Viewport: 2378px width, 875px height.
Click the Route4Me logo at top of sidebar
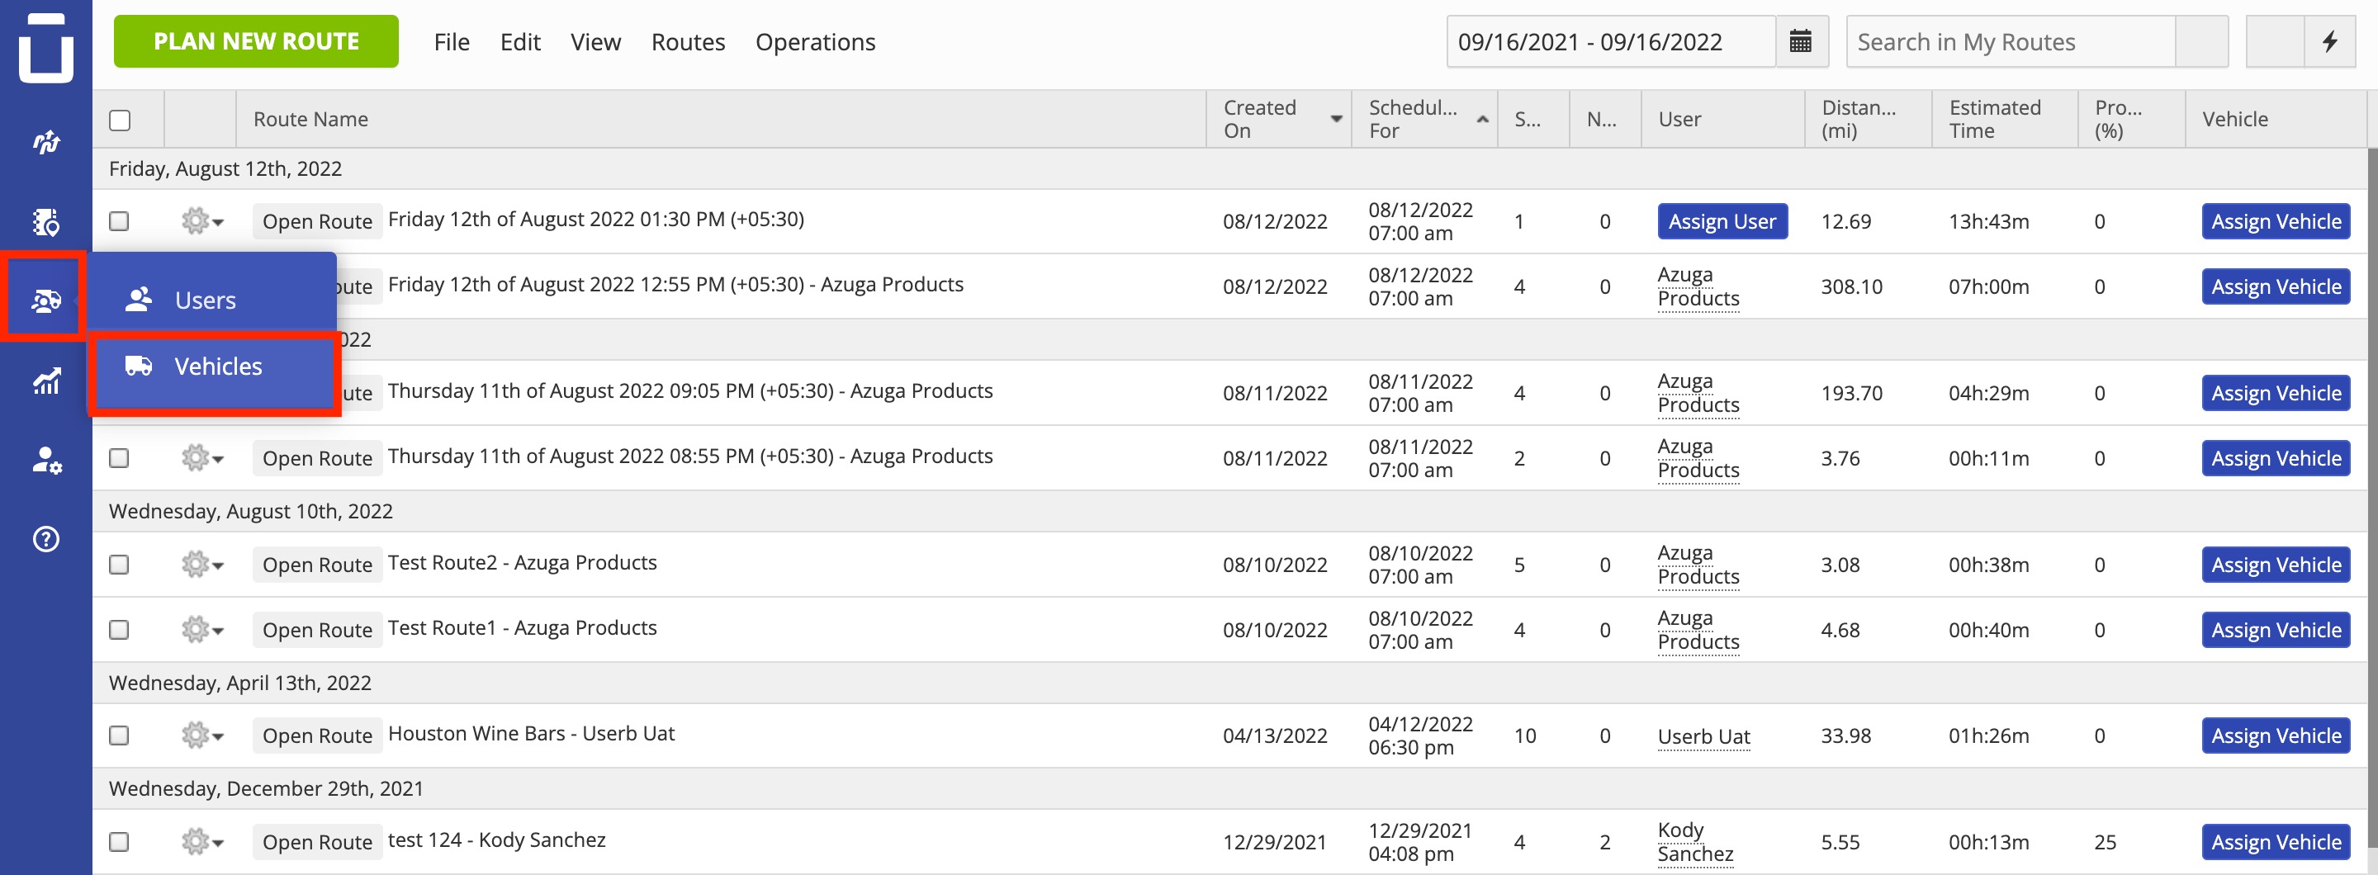(46, 48)
